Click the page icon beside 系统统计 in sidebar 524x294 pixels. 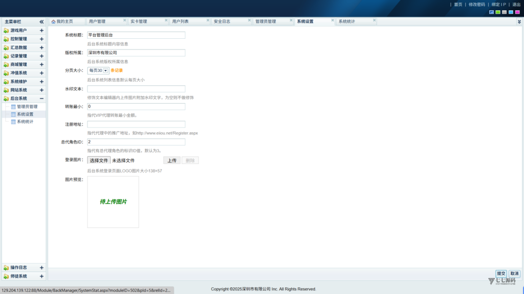(13, 121)
